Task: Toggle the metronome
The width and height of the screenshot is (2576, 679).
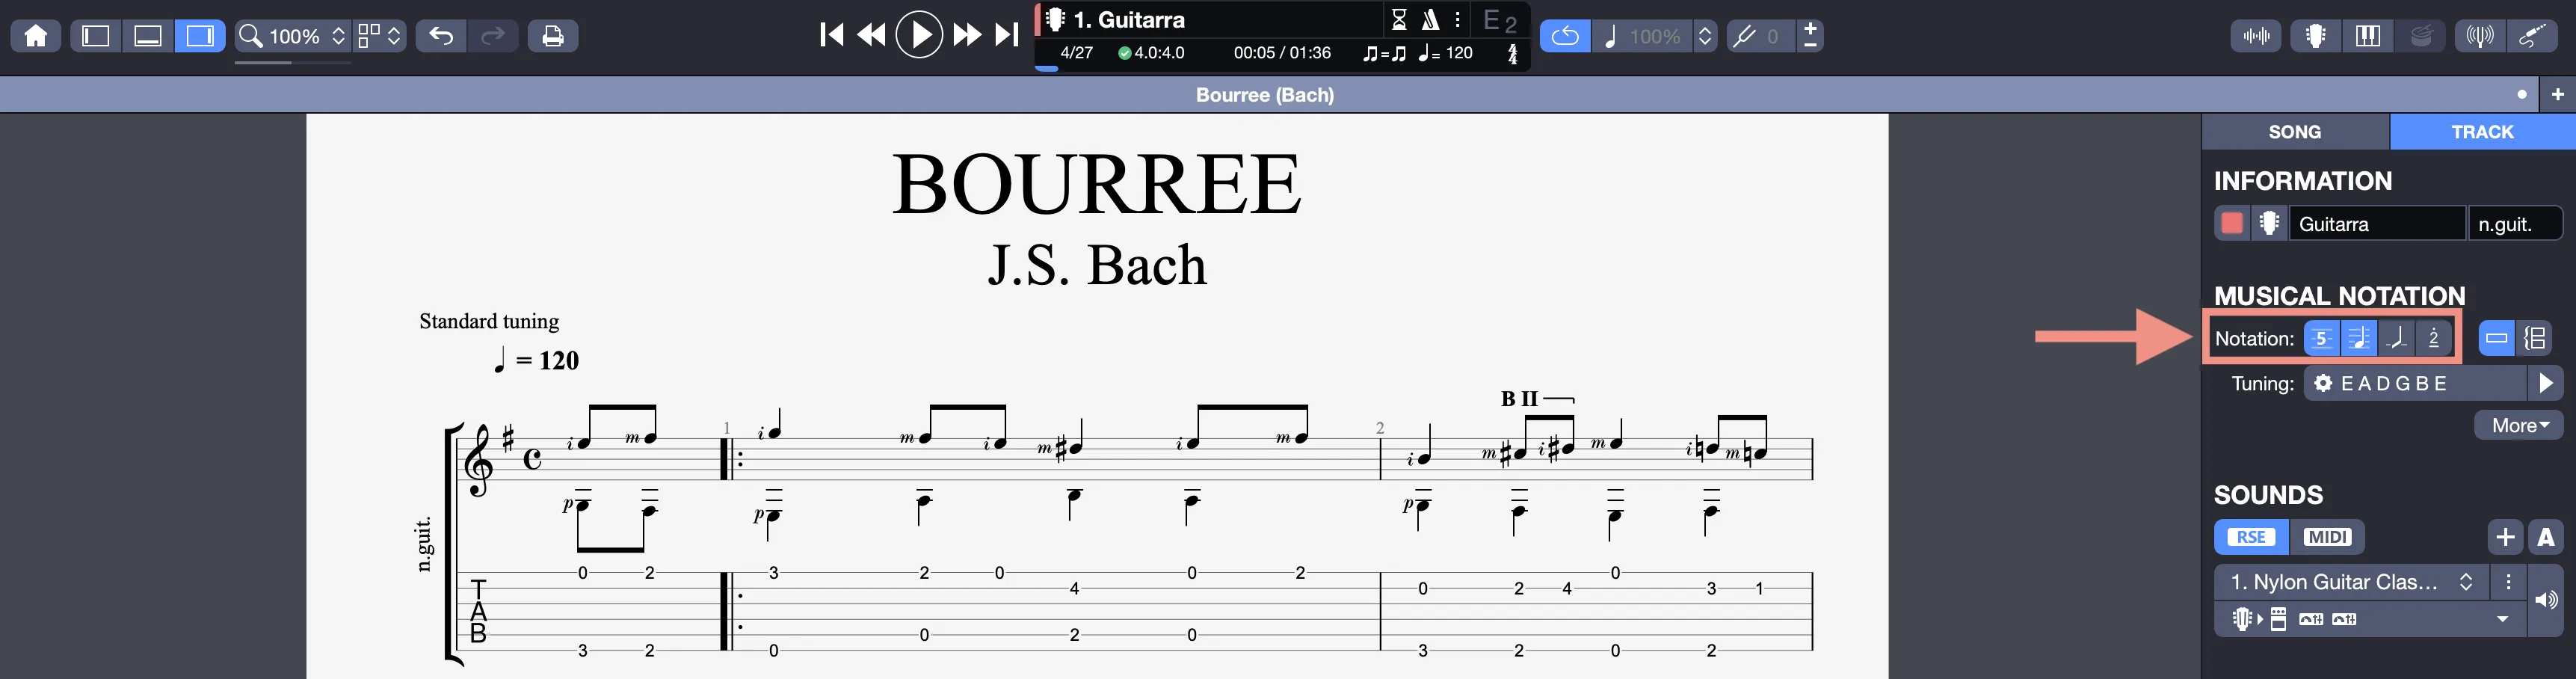Action: point(1431,19)
